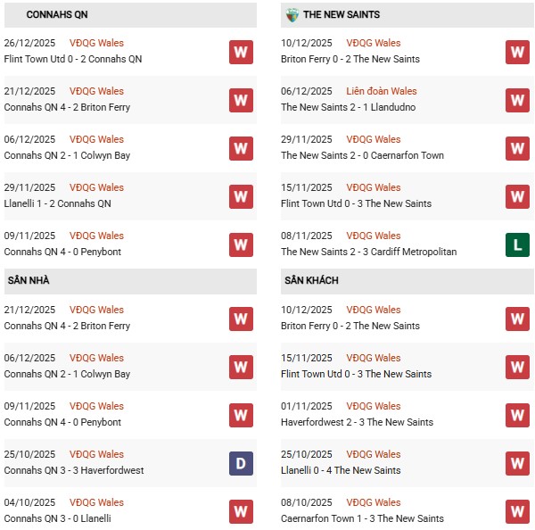Click the CONNAHS QN team header
The image size is (535, 530).
click(x=57, y=15)
